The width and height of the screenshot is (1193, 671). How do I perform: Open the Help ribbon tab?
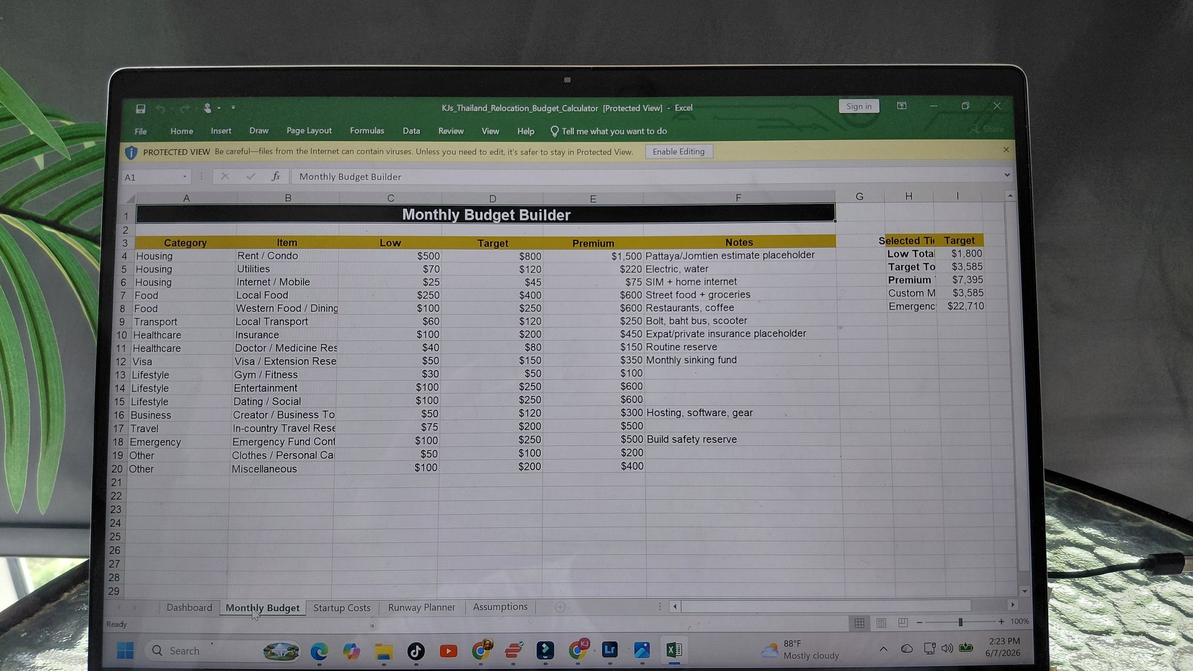526,131
